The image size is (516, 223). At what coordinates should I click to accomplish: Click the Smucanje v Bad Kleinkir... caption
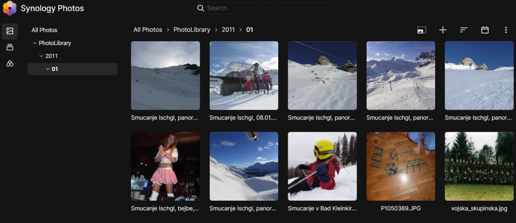[322, 208]
